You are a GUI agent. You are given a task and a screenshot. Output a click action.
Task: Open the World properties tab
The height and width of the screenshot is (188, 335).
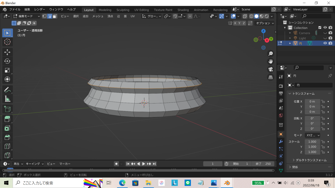281,115
